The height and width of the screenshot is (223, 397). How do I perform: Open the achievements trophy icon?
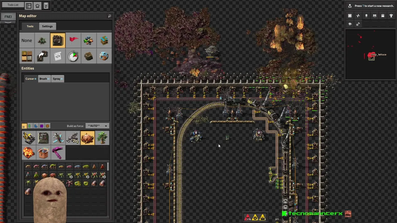coord(391,16)
